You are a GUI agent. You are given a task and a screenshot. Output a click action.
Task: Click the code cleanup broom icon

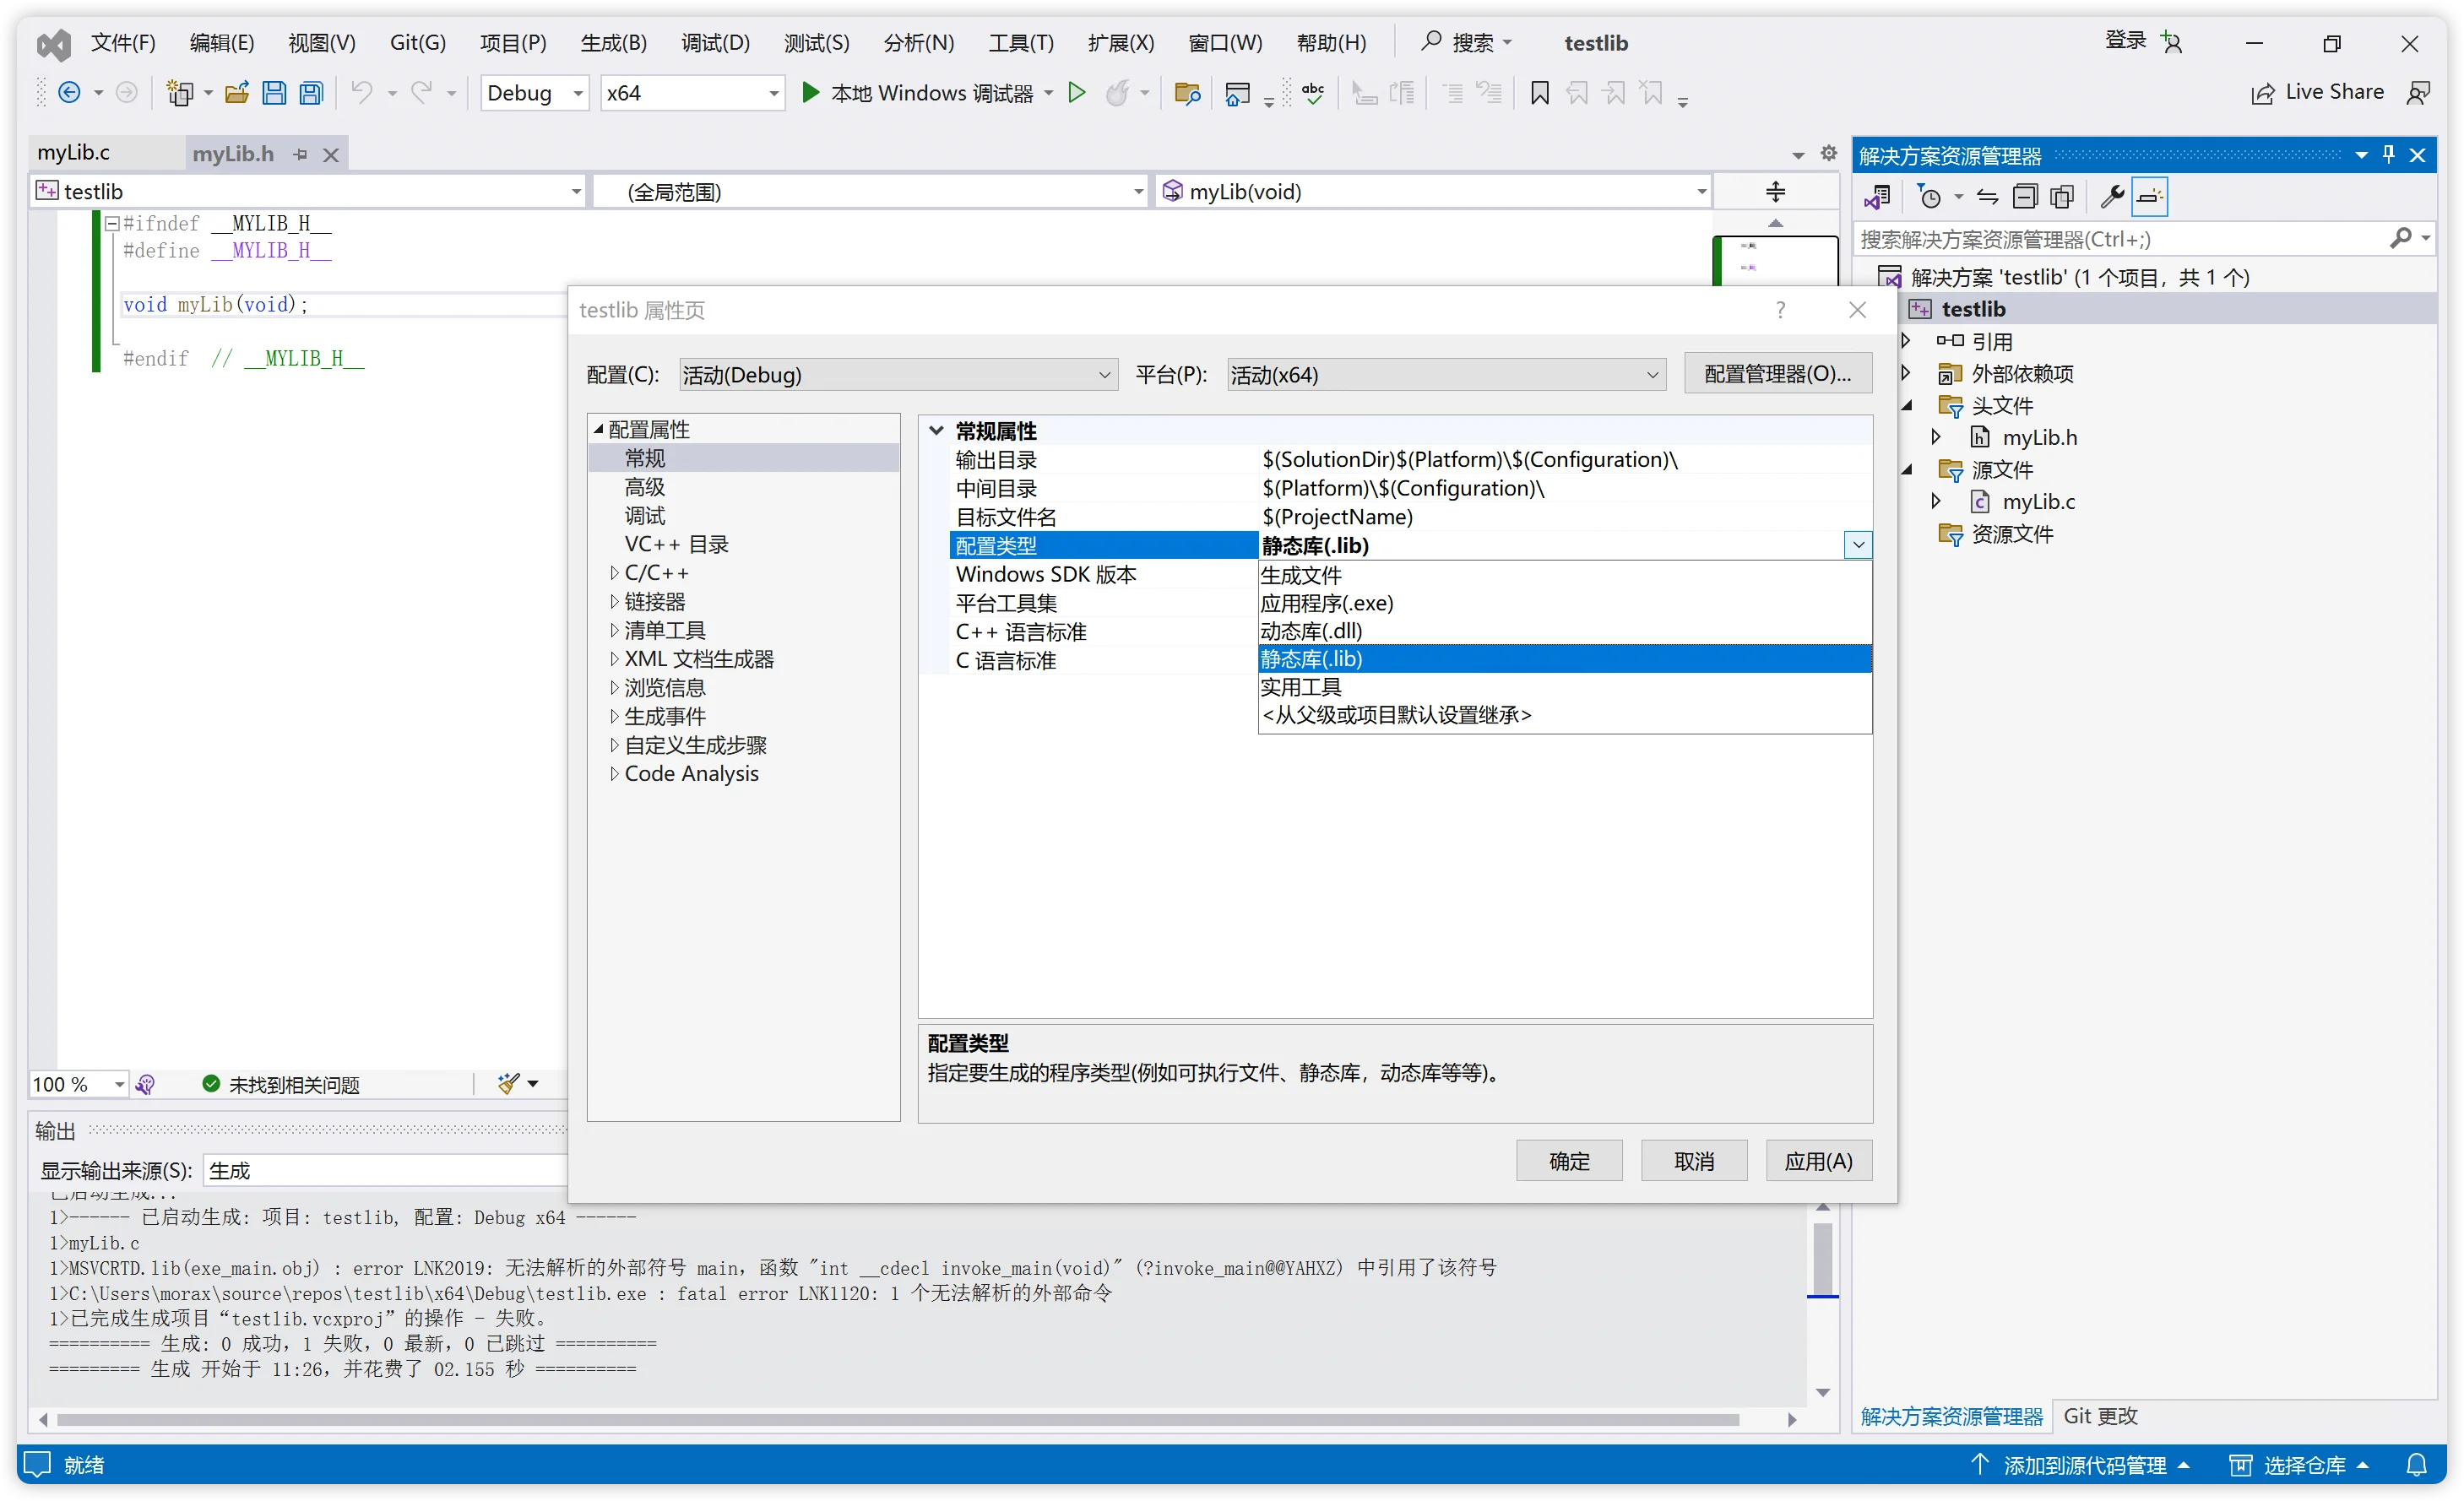tap(508, 1084)
